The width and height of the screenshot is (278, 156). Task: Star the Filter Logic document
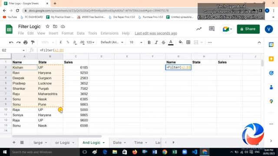point(47,26)
